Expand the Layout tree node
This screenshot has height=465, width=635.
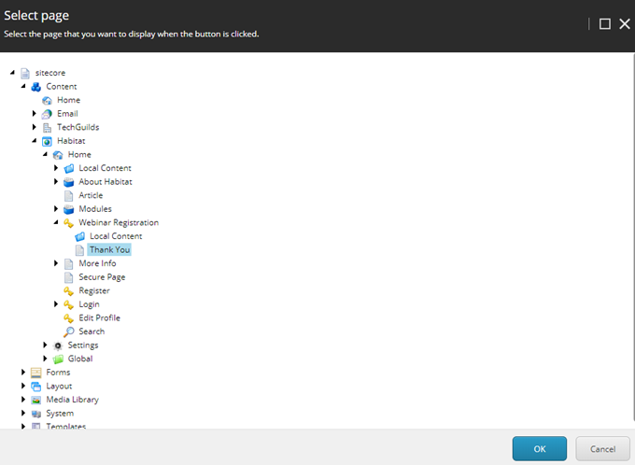pos(23,386)
